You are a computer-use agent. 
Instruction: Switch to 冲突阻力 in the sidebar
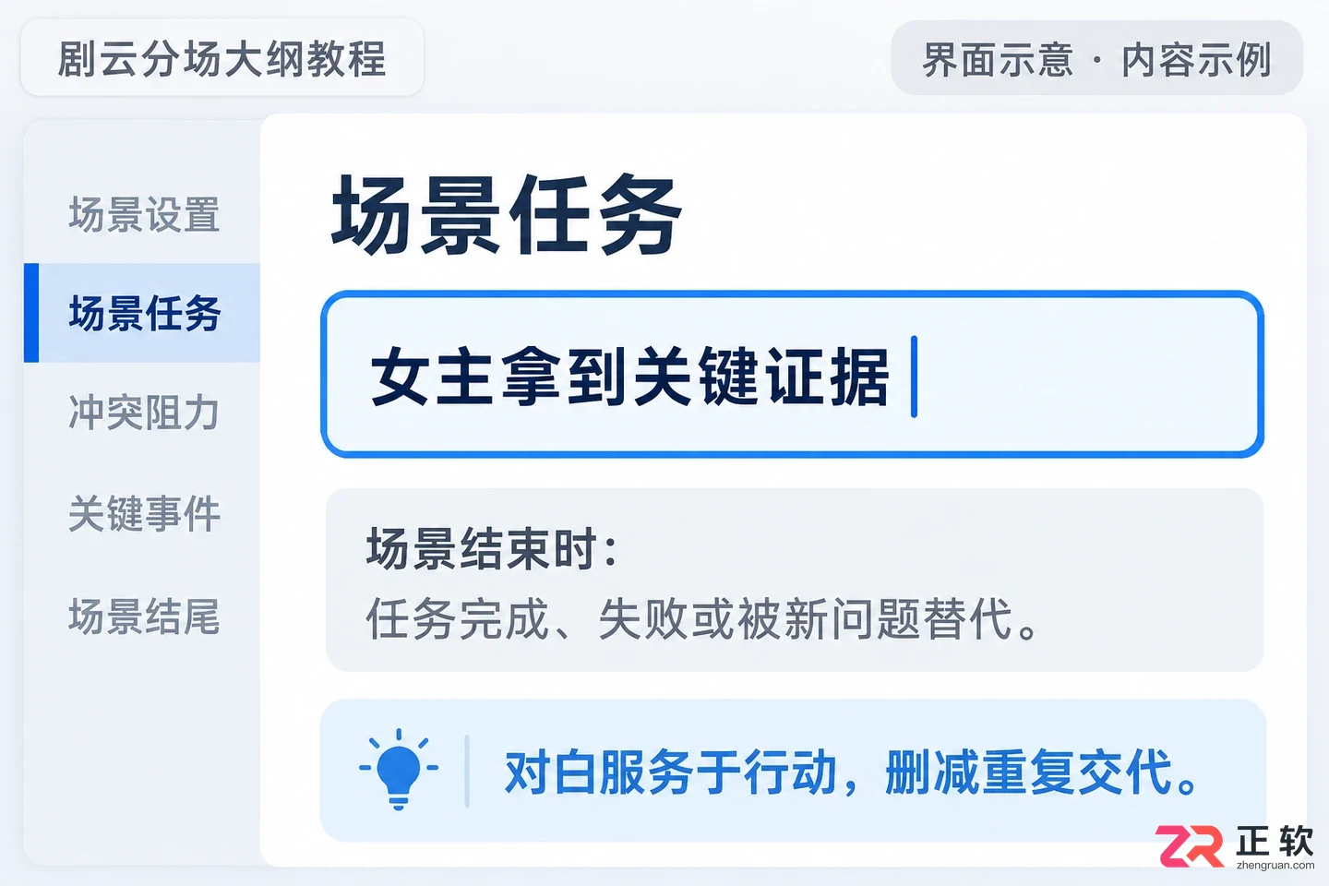[x=144, y=413]
